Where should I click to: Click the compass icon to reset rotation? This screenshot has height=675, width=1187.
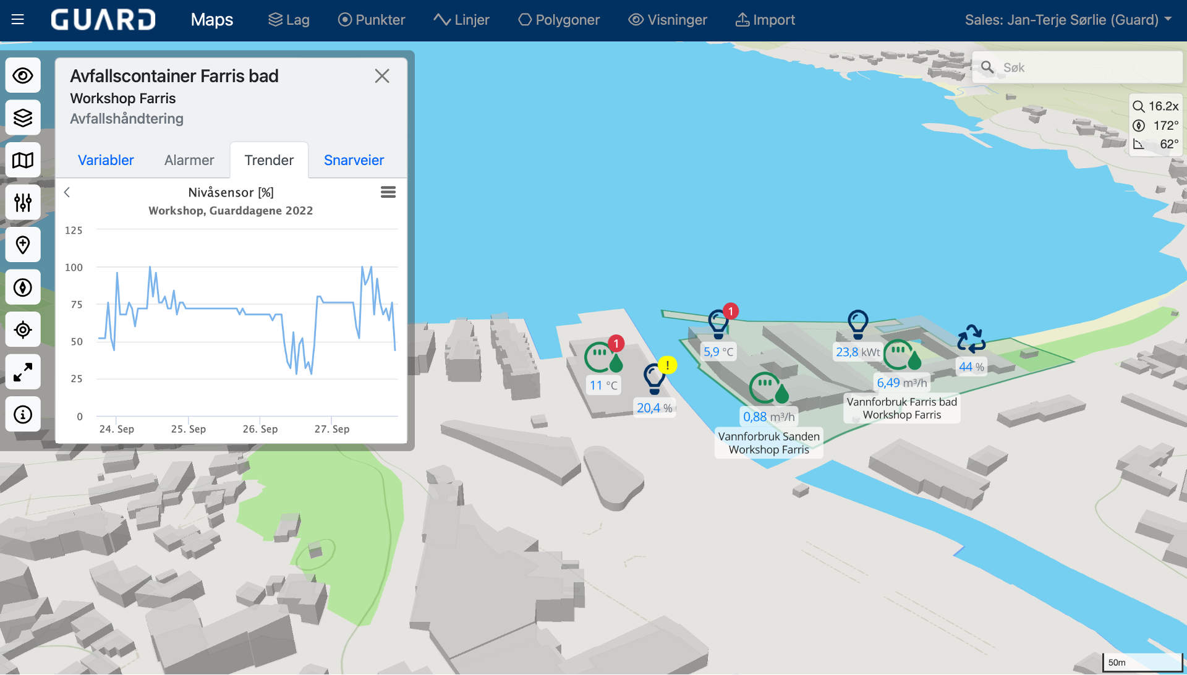(x=23, y=287)
